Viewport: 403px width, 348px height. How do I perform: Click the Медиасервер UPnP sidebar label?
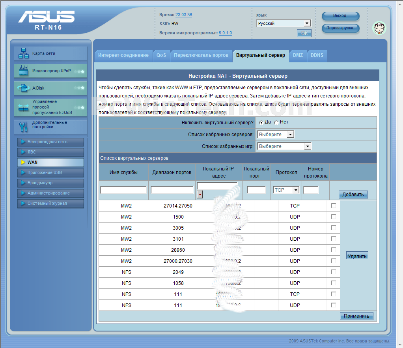coord(51,71)
